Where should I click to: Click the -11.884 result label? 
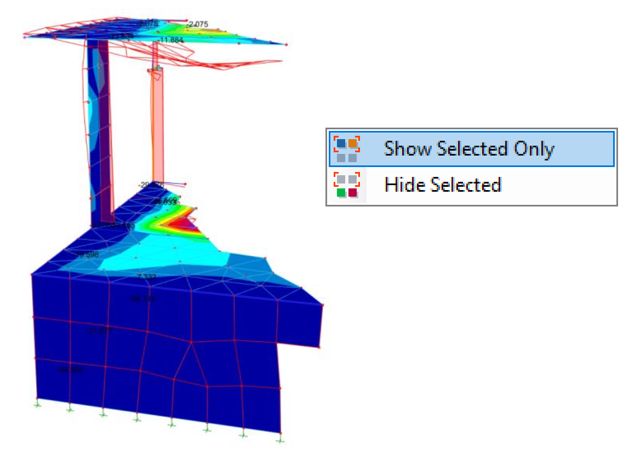coord(170,41)
